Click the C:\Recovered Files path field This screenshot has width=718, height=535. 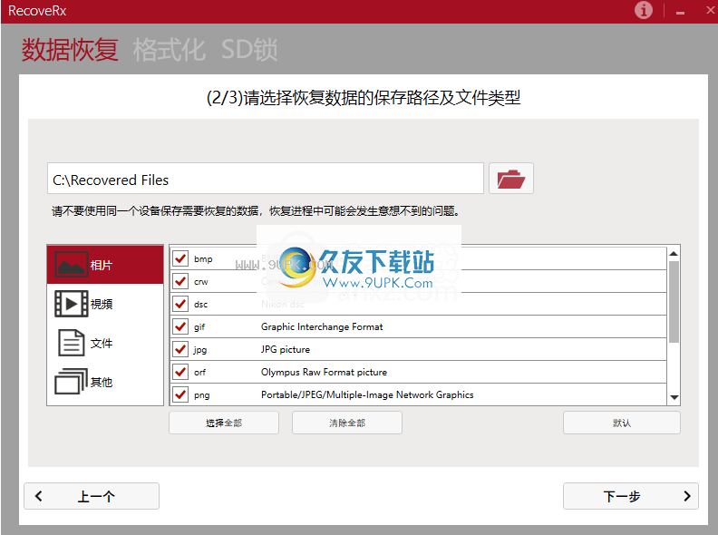click(x=266, y=178)
